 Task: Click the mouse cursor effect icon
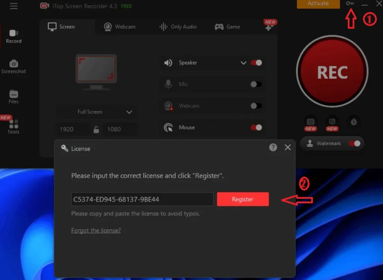[x=168, y=127]
